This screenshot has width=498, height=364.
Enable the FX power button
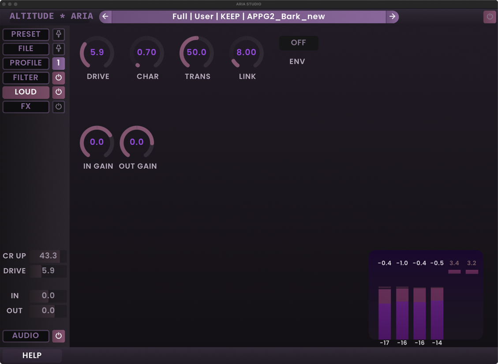tap(58, 107)
